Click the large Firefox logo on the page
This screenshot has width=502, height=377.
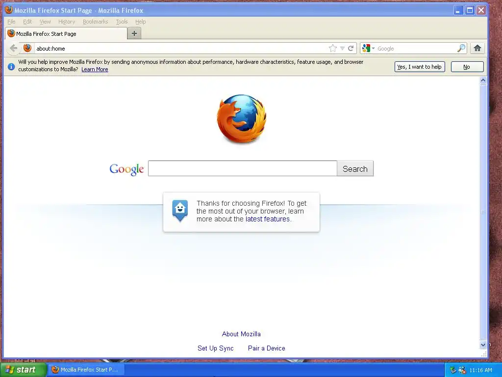coord(242,119)
